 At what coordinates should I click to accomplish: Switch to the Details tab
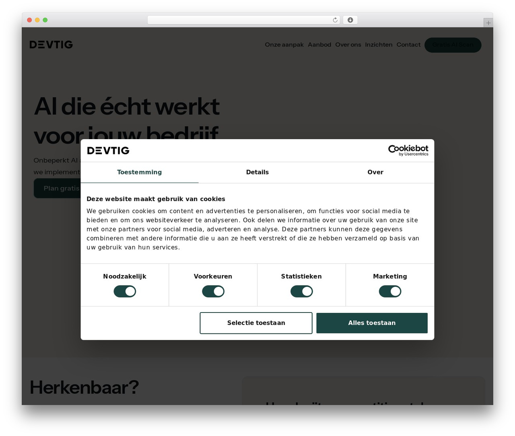coord(257,172)
